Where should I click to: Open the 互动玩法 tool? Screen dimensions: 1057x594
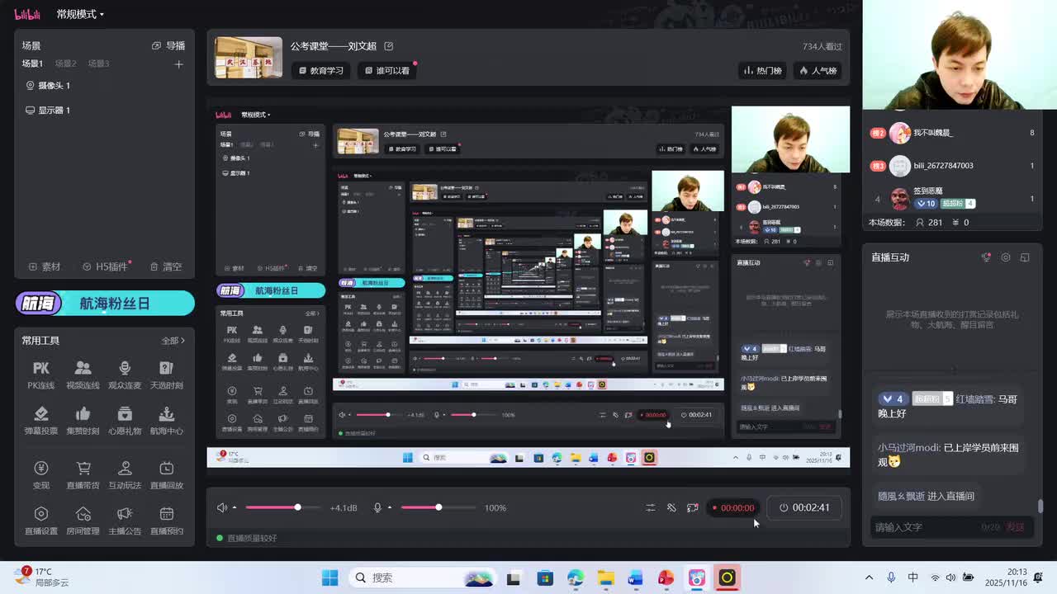125,474
